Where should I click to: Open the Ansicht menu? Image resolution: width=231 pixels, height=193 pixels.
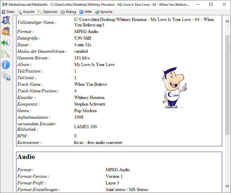26,12
